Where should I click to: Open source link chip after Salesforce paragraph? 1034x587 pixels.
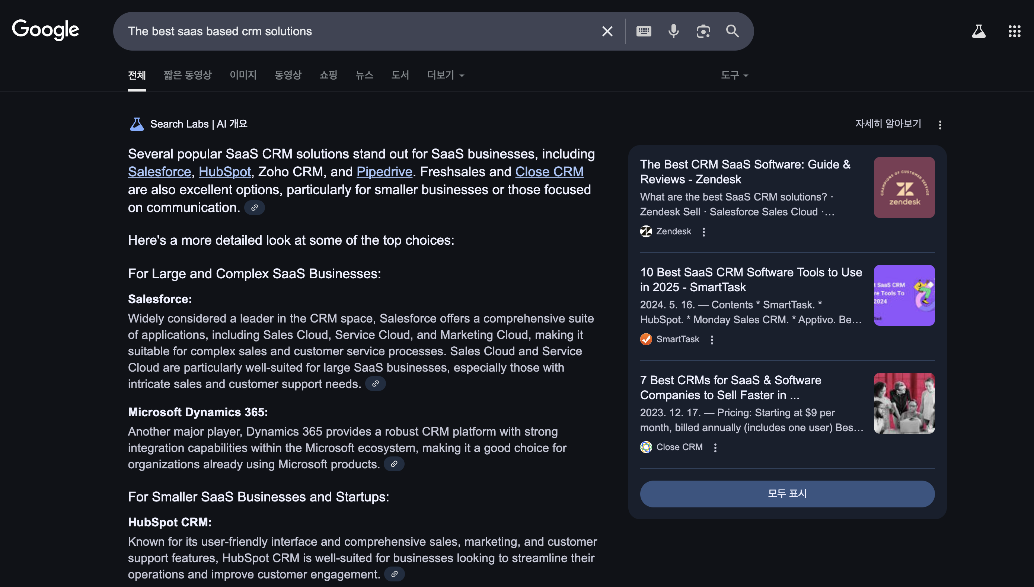[x=376, y=384]
